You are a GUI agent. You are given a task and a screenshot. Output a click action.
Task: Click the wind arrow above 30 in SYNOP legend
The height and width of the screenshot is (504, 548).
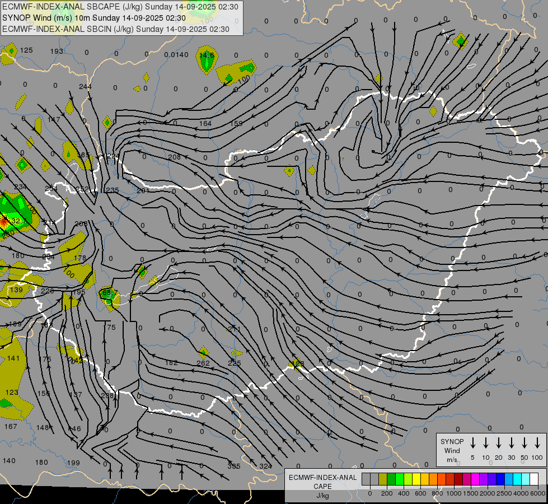coord(511,443)
